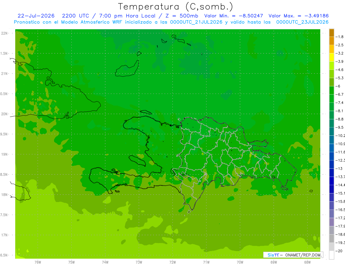Pick the swatch between -5.3 and -6
Viewport: 345px width, 266px height.
coord(331,82)
